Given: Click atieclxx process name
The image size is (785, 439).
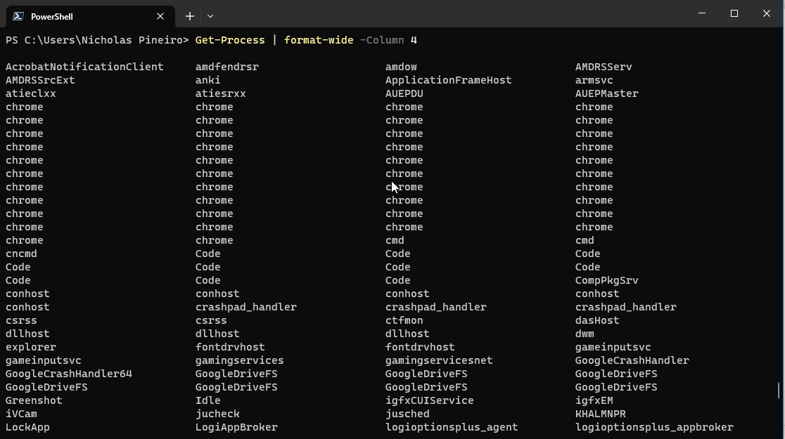Looking at the screenshot, I should click(x=30, y=93).
